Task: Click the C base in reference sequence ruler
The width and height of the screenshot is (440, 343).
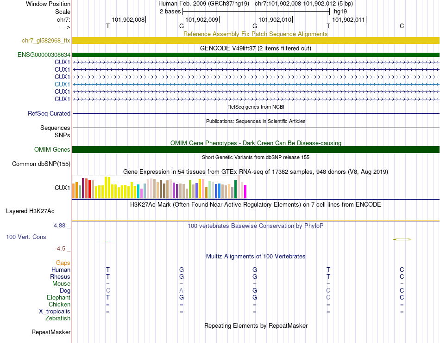Action: click(402, 26)
